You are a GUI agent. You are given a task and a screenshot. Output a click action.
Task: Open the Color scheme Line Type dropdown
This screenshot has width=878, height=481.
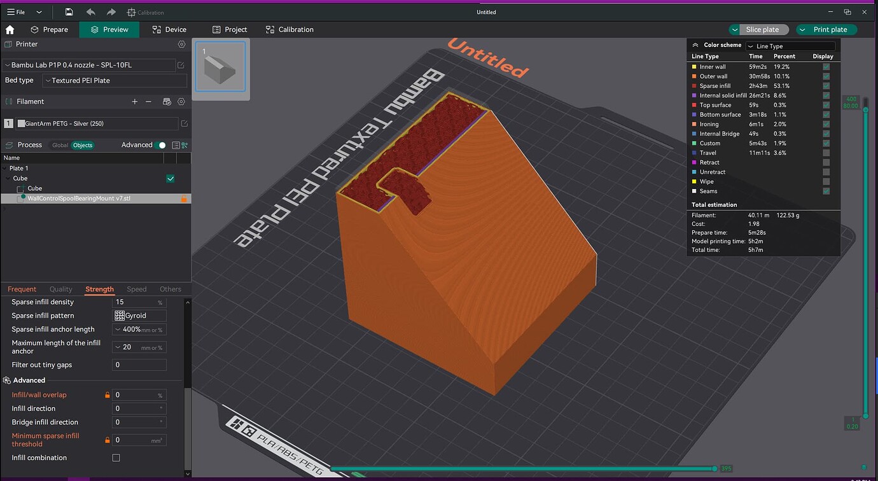click(x=790, y=46)
